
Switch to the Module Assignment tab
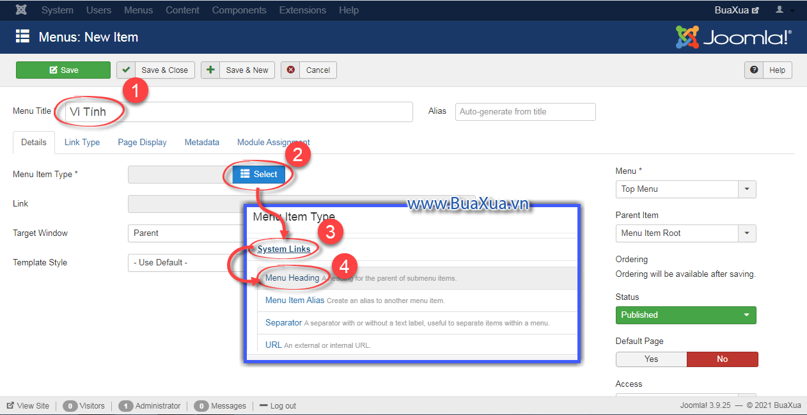(x=274, y=143)
